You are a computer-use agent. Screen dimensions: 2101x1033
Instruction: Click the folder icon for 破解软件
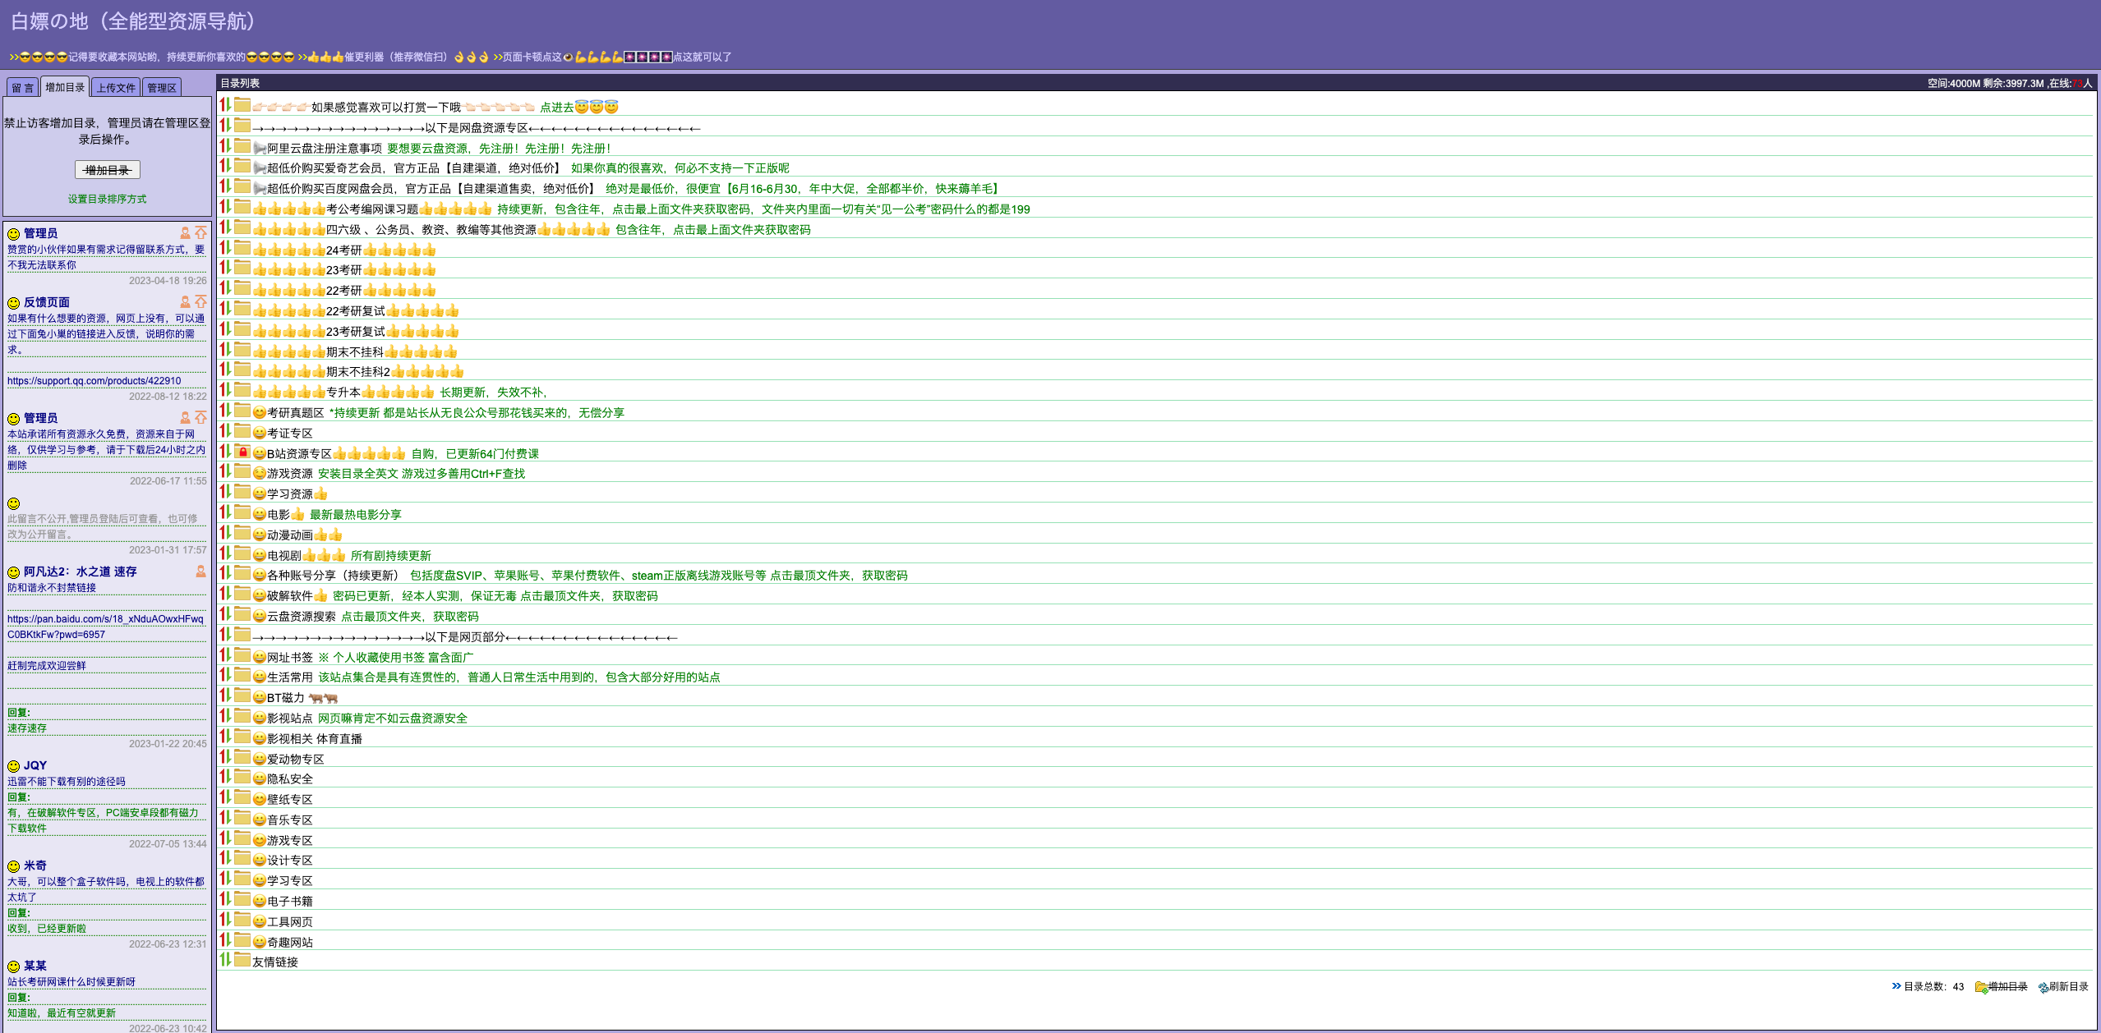coord(242,594)
